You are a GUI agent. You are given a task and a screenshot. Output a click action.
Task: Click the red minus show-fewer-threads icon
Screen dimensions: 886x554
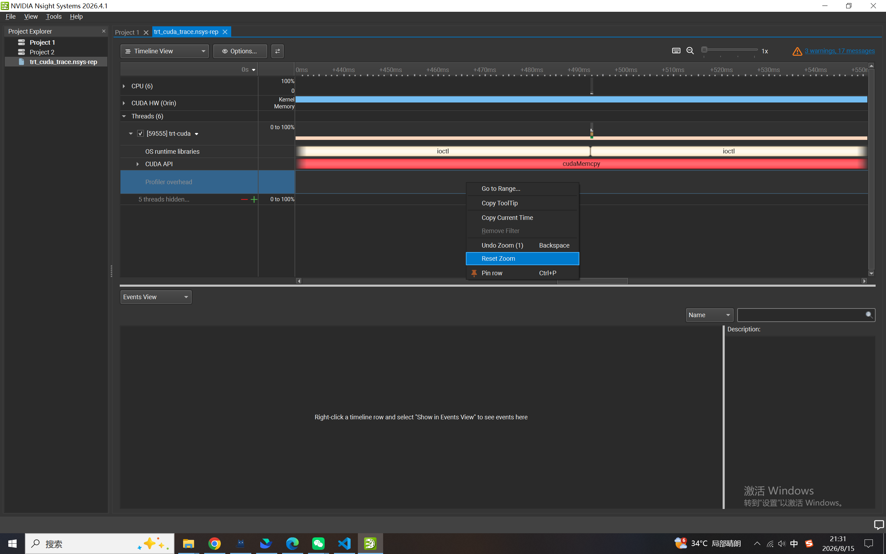244,199
